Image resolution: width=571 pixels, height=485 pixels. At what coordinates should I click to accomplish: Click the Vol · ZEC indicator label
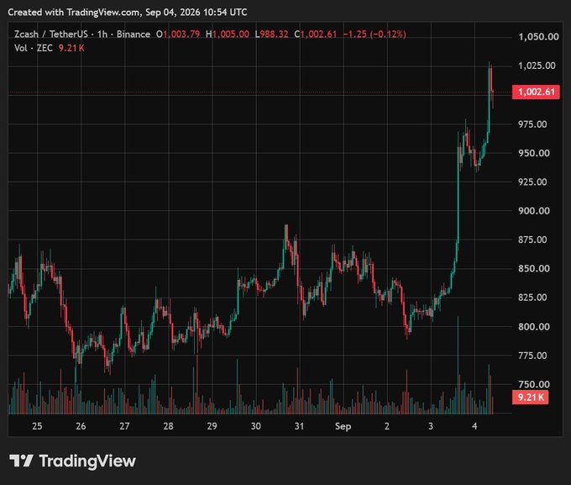click(x=34, y=48)
